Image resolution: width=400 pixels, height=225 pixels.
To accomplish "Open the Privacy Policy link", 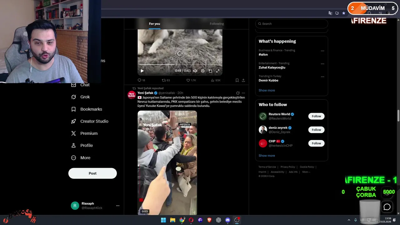I will coord(288,167).
